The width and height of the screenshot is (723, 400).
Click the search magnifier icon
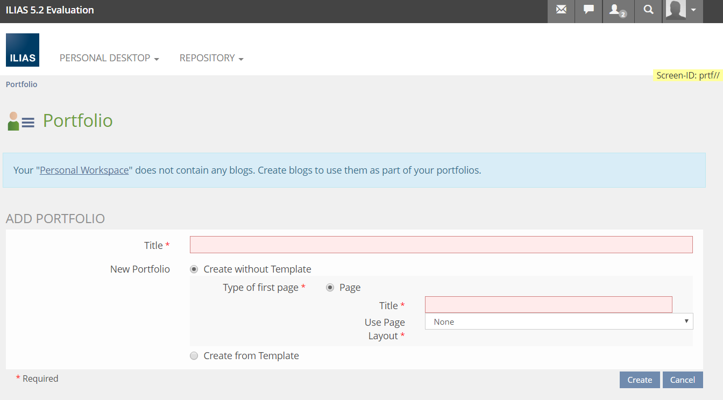648,10
